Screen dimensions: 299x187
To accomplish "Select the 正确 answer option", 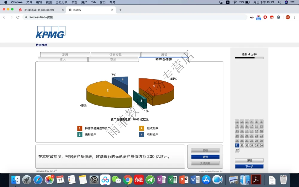I will [205, 150].
